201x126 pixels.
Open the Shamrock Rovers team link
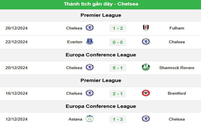pyautogui.click(x=177, y=68)
